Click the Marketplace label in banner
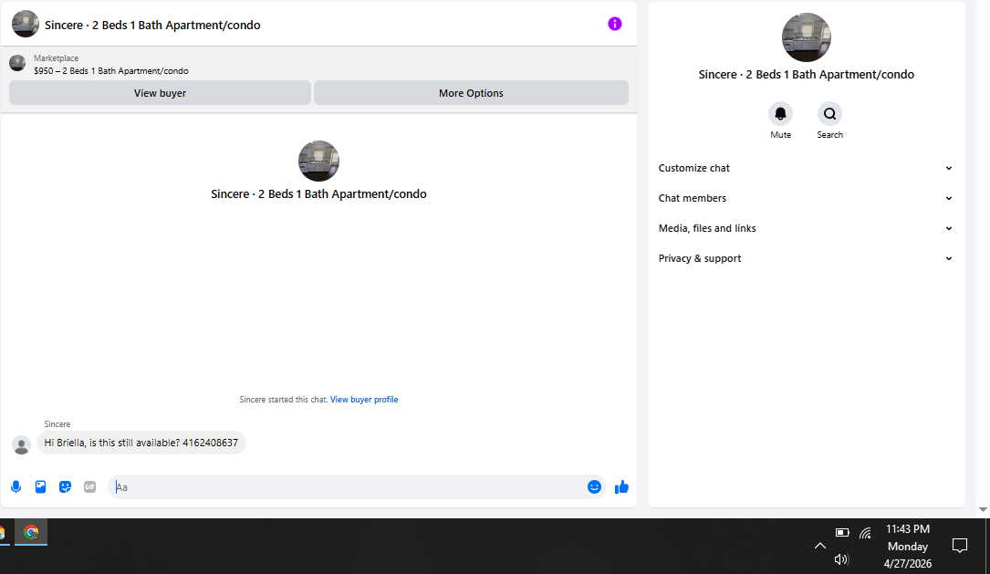Image resolution: width=990 pixels, height=574 pixels. 57,58
